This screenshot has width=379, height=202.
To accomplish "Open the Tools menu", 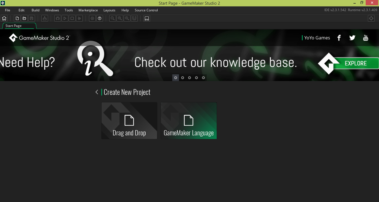I will coord(69,10).
